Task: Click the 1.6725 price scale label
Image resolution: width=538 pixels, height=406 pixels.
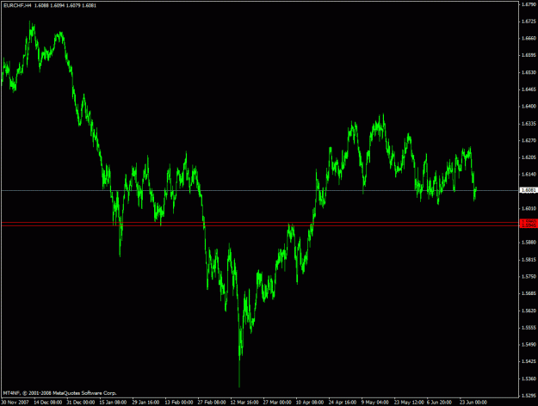Action: pyautogui.click(x=529, y=22)
